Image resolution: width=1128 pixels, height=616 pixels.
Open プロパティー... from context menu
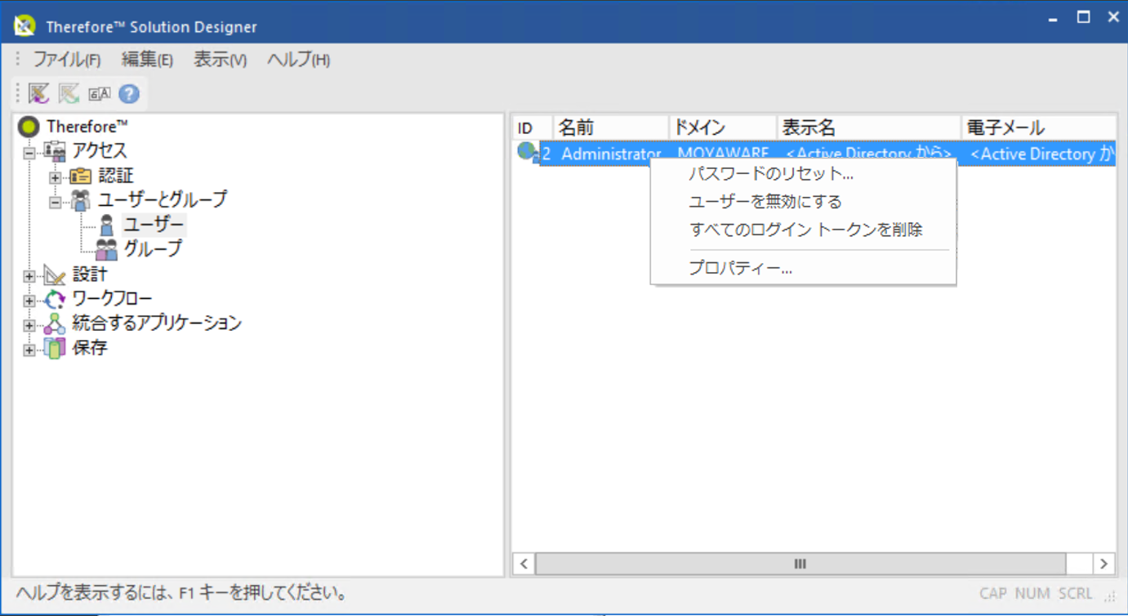(803, 268)
